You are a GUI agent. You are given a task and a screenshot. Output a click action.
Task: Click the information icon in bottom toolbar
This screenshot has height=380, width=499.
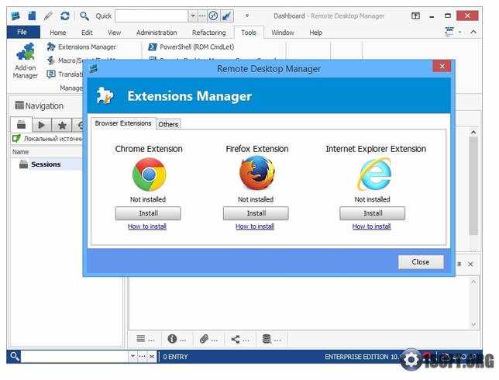pos(172,339)
